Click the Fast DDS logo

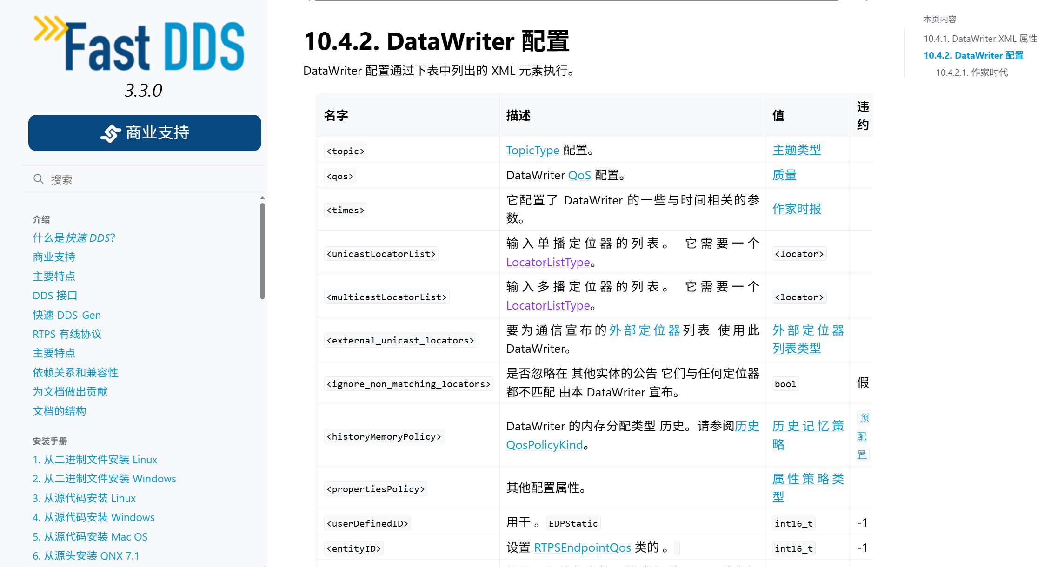pos(140,44)
